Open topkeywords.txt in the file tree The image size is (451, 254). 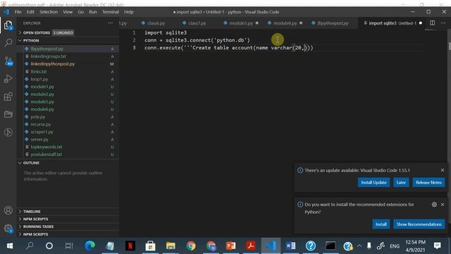(x=68, y=147)
